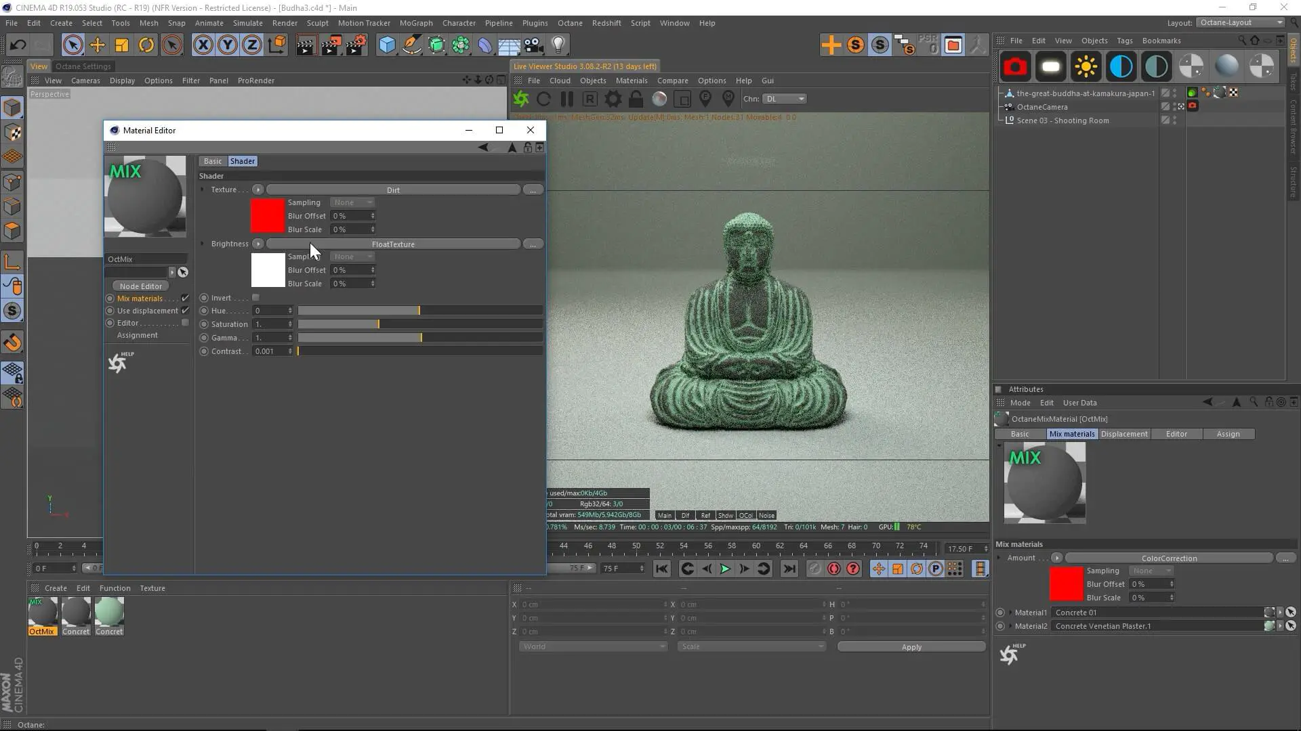Click the Undo arrow icon in toolbar

click(x=18, y=45)
